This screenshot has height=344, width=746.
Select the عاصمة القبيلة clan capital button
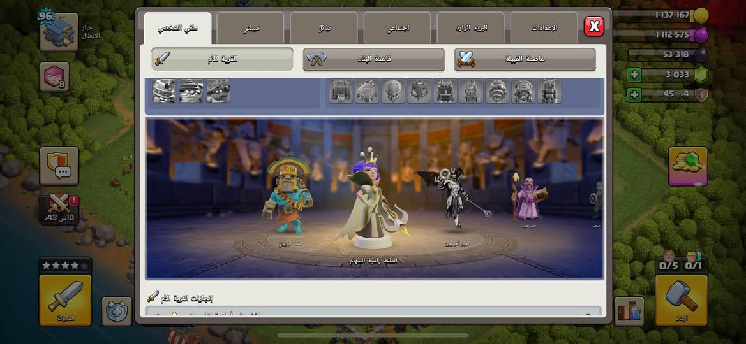(525, 59)
